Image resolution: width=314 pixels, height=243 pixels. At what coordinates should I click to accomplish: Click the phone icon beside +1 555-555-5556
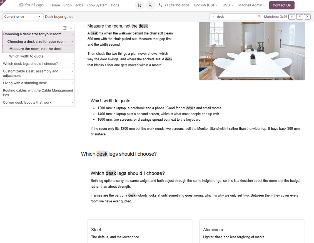160,5
